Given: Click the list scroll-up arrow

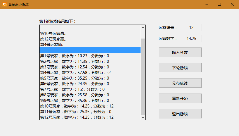Looking at the screenshot, I should pos(143,27).
